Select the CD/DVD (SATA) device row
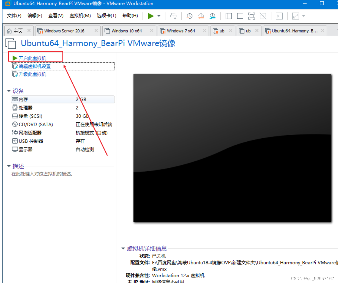The width and height of the screenshot is (338, 283). coord(63,124)
